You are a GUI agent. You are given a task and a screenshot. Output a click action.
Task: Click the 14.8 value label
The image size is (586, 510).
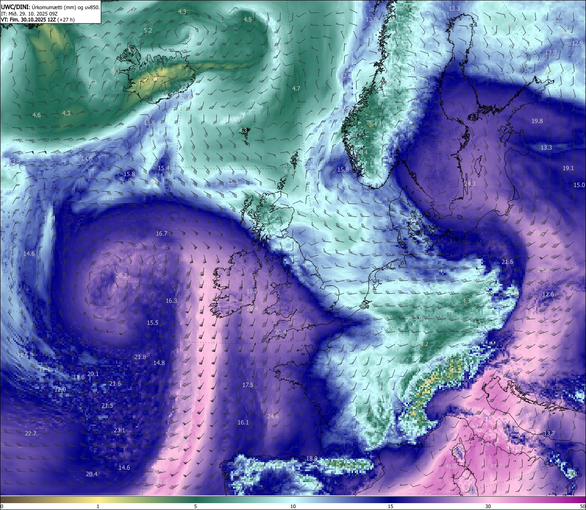pos(159,363)
